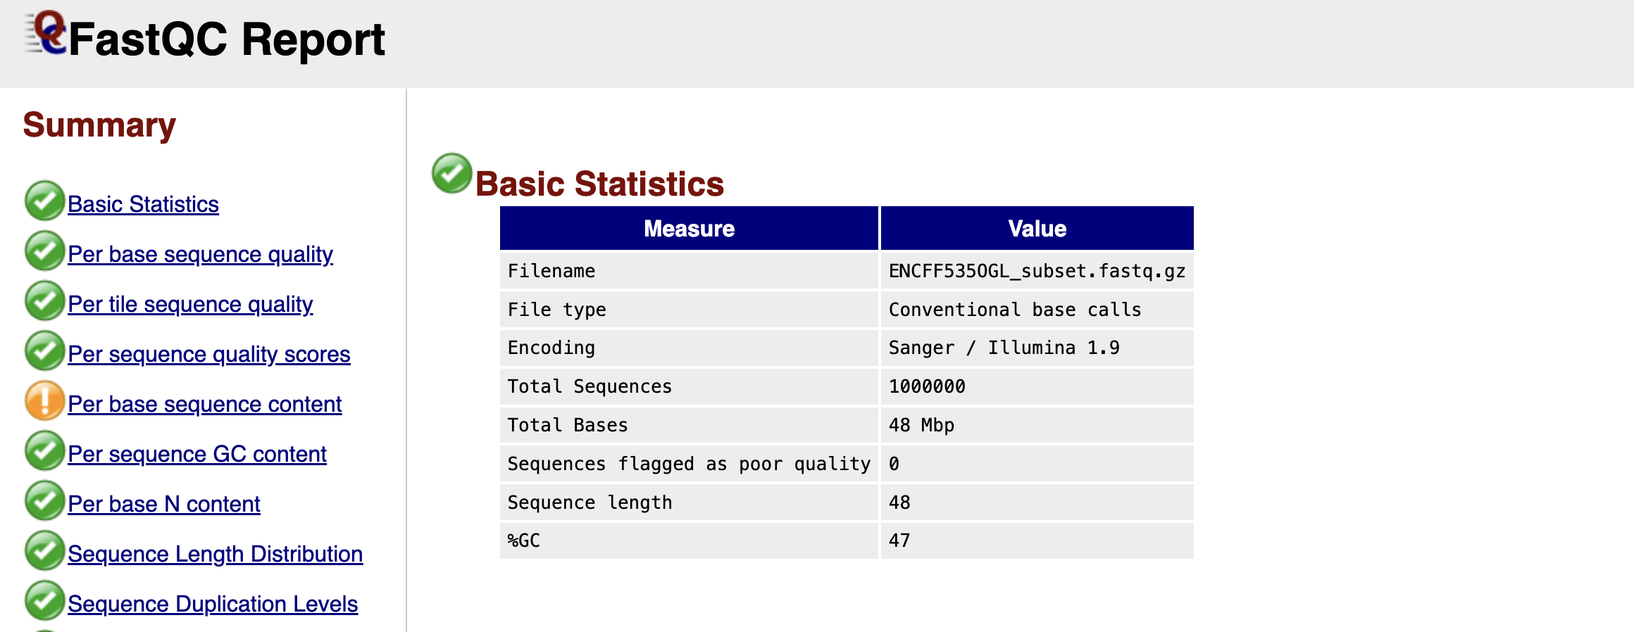Select the Sanger / Illumina 1.9 value
1634x632 pixels.
1037,348
